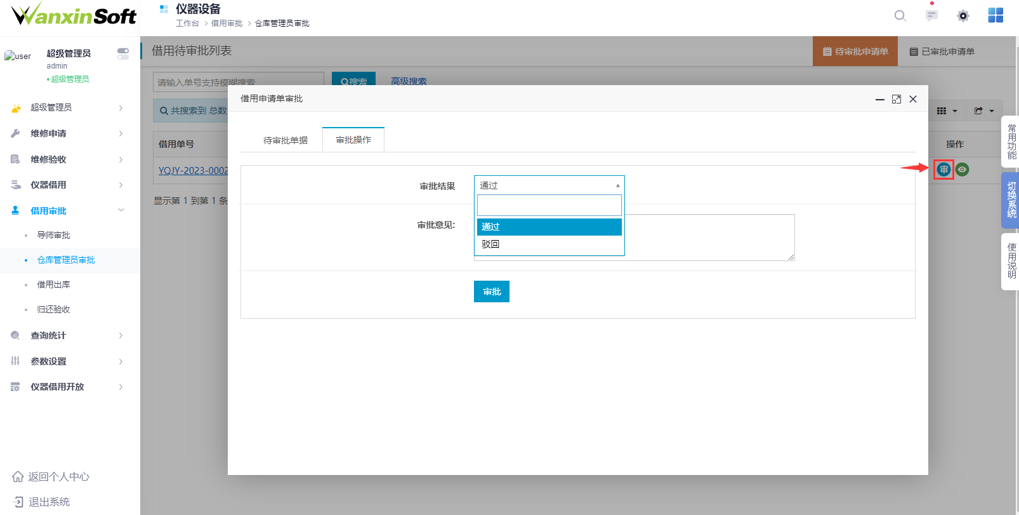Expand the 维修申请 sidebar menu
This screenshot has height=515, width=1019.
[x=67, y=133]
